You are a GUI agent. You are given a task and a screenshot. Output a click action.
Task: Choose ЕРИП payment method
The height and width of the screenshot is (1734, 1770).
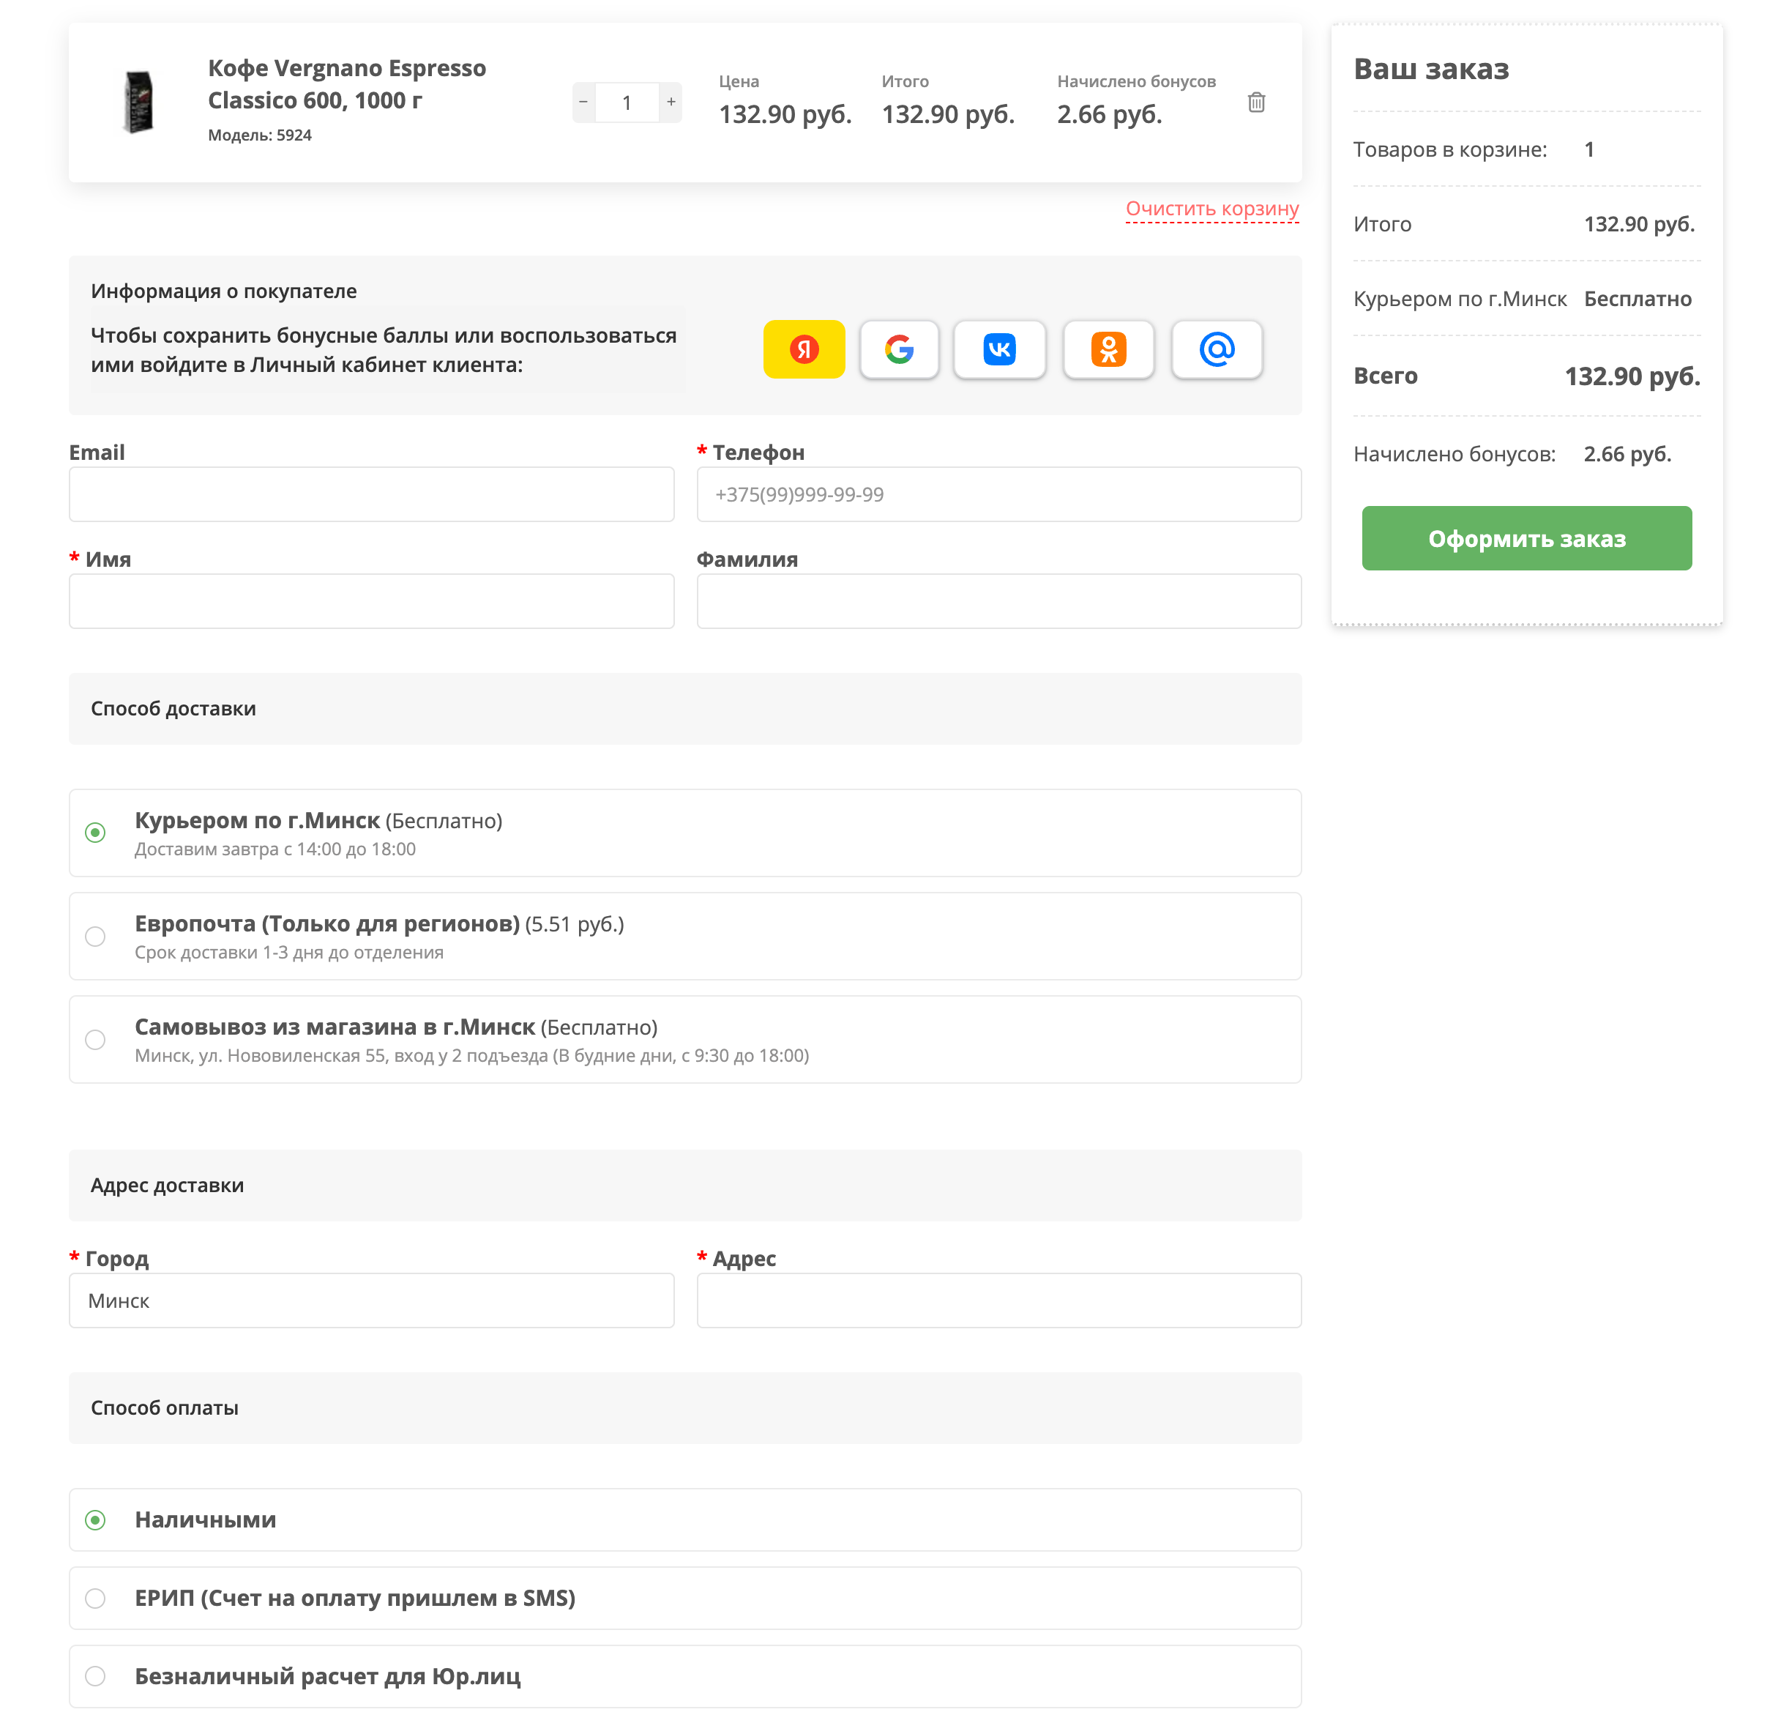tap(96, 1597)
